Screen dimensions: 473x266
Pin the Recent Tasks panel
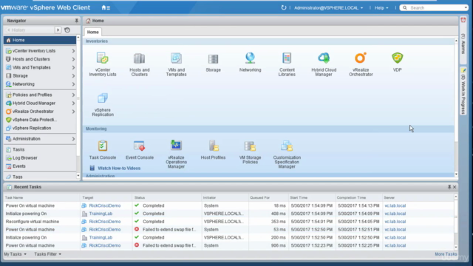pyautogui.click(x=449, y=187)
